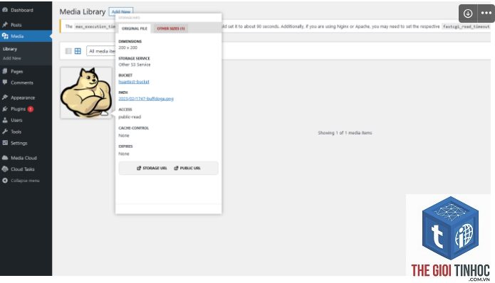The image size is (495, 283).
Task: Switch to Other Sizes (1) tab
Action: pyautogui.click(x=171, y=28)
